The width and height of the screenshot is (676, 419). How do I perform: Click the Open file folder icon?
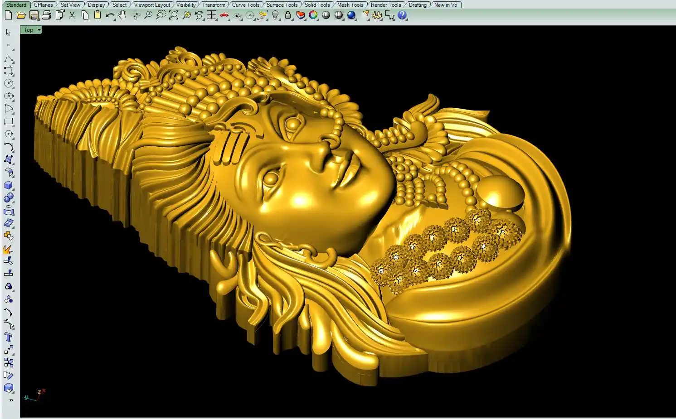click(21, 15)
